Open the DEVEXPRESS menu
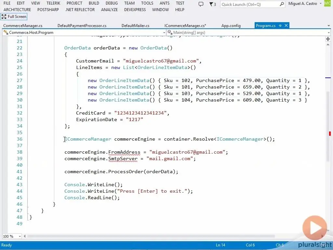The image size is (333, 250). [135, 9]
